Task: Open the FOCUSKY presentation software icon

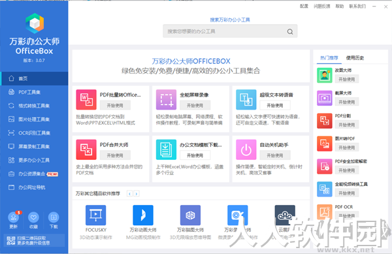Action: (96, 215)
